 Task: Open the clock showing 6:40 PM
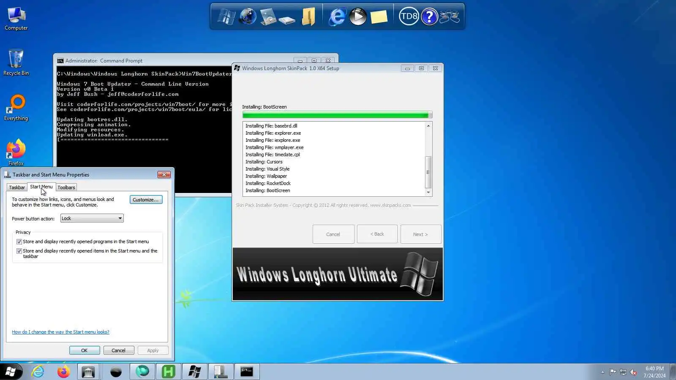coord(654,372)
